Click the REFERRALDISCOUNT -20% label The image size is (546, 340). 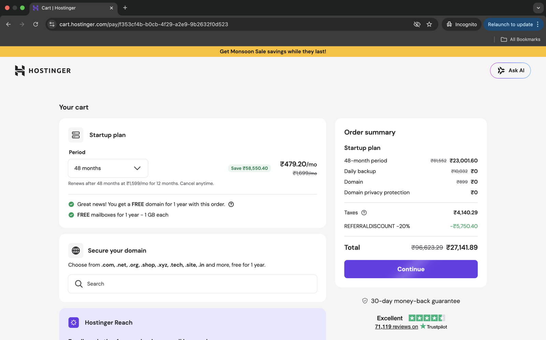click(x=377, y=226)
